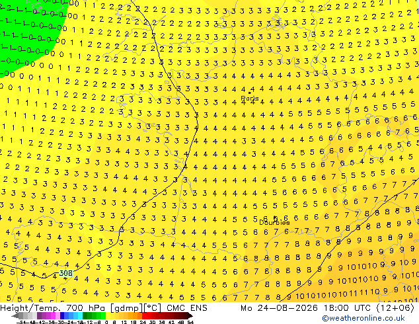419x324 pixels.
Task: Click the left arrow end of color scale
Action: click(15, 316)
